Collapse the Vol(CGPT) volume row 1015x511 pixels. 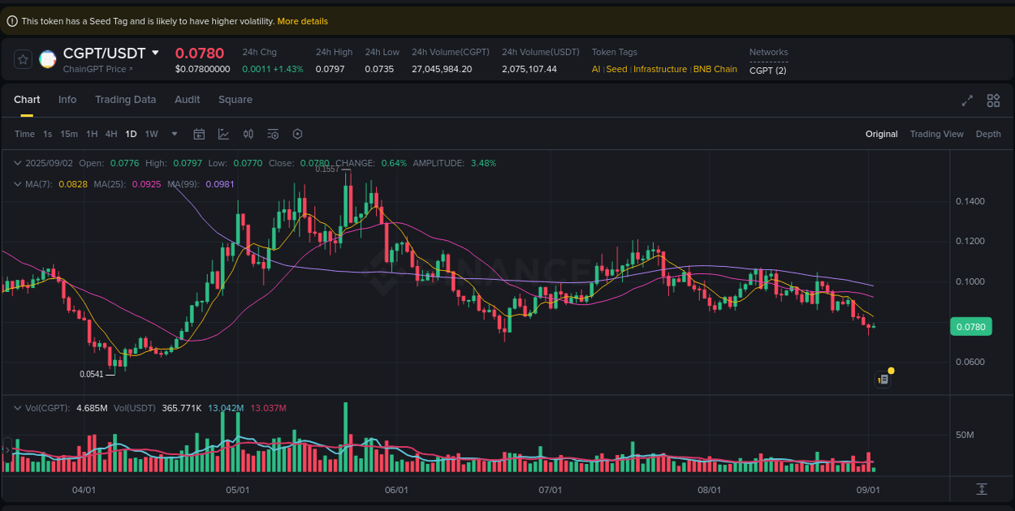tap(18, 408)
